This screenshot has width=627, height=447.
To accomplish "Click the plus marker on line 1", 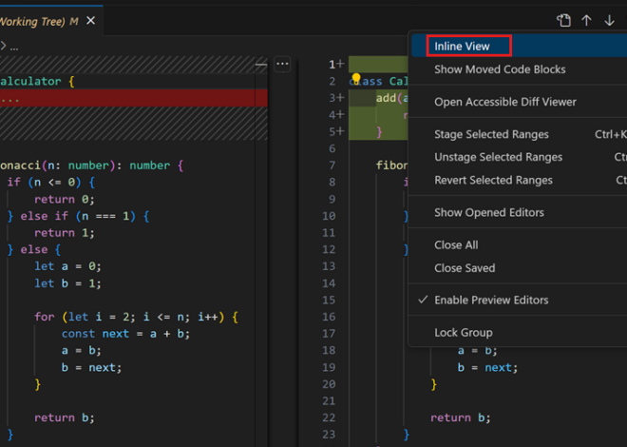I will [340, 64].
